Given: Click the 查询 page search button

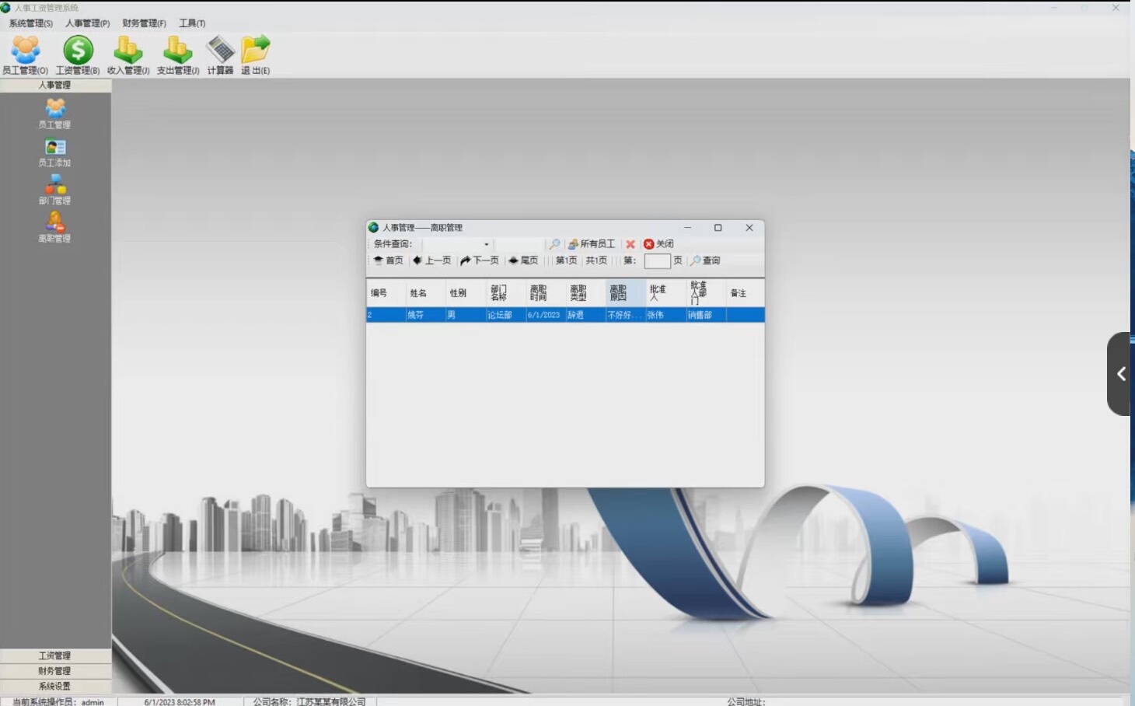Looking at the screenshot, I should (x=706, y=260).
